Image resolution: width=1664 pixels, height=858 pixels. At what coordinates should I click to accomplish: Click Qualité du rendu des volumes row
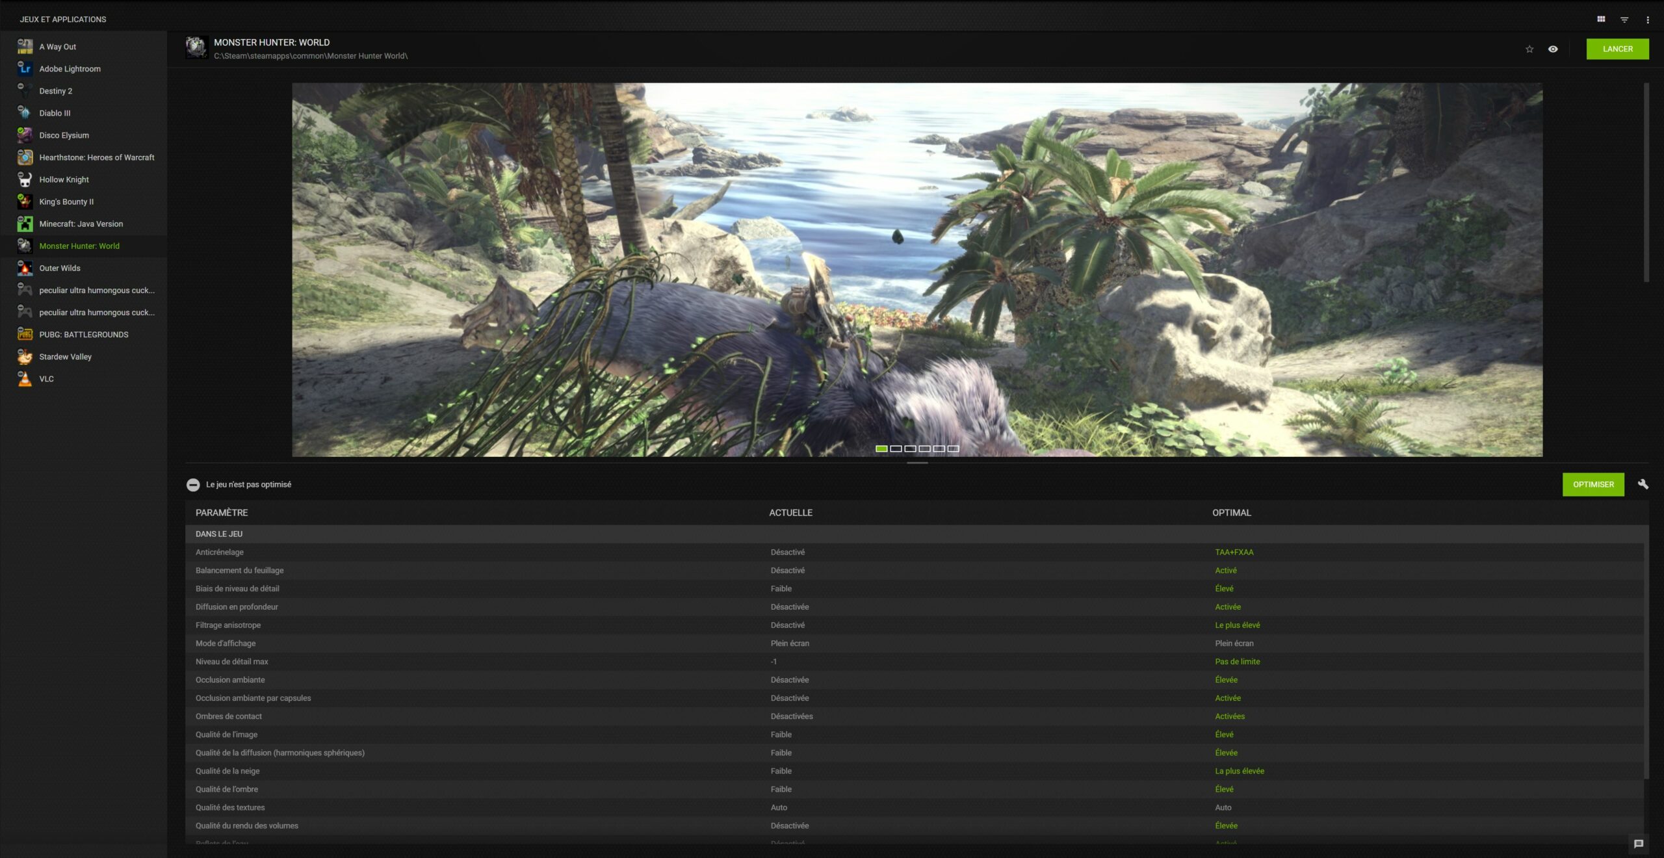point(915,825)
